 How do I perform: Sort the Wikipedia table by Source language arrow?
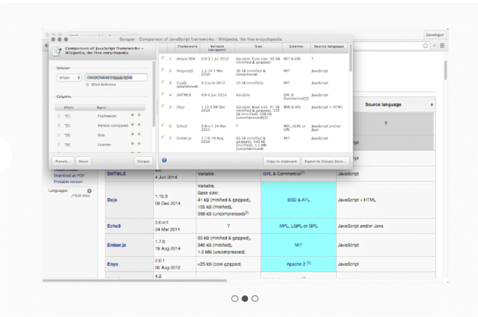[x=431, y=105]
